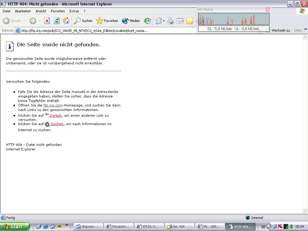Viewport: 308px width, 231px height.
Task: Click the vertical scrollbar down arrow
Action: point(305,211)
